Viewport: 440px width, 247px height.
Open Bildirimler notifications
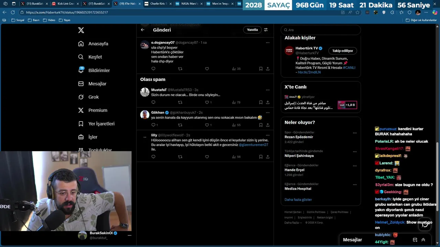point(94,70)
